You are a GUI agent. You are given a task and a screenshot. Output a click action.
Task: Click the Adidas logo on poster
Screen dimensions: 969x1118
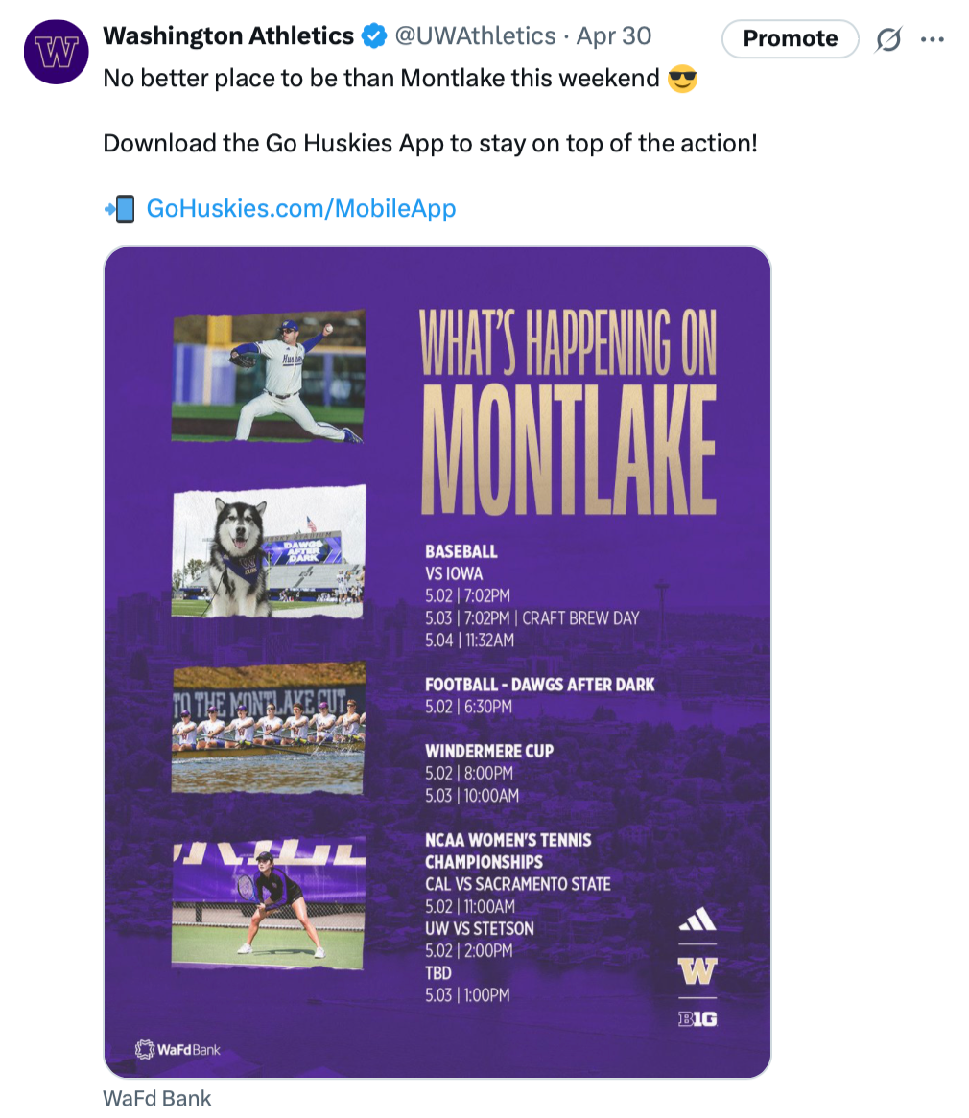697,920
